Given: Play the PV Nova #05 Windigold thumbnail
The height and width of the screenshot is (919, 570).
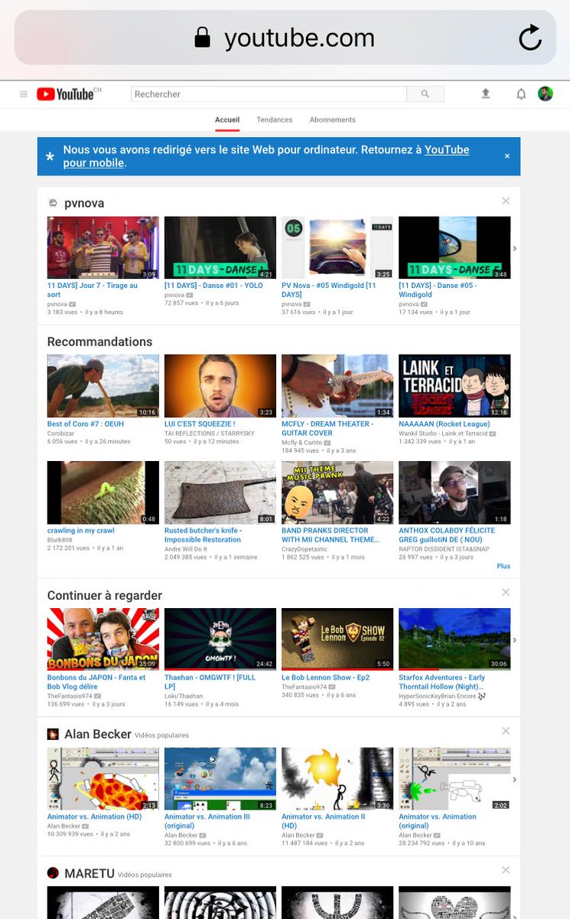Looking at the screenshot, I should coord(337,247).
